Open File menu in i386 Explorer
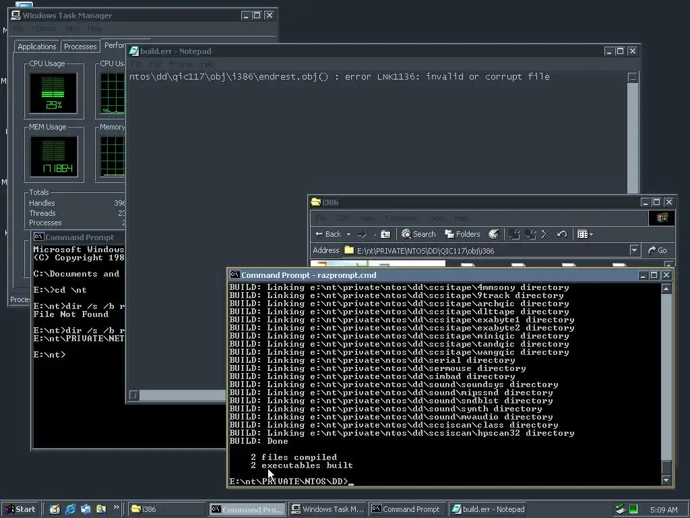The height and width of the screenshot is (518, 690). (320, 218)
